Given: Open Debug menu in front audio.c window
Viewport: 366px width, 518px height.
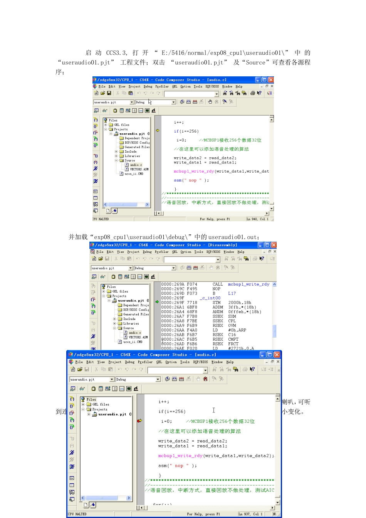Looking at the screenshot, I should click(130, 362).
